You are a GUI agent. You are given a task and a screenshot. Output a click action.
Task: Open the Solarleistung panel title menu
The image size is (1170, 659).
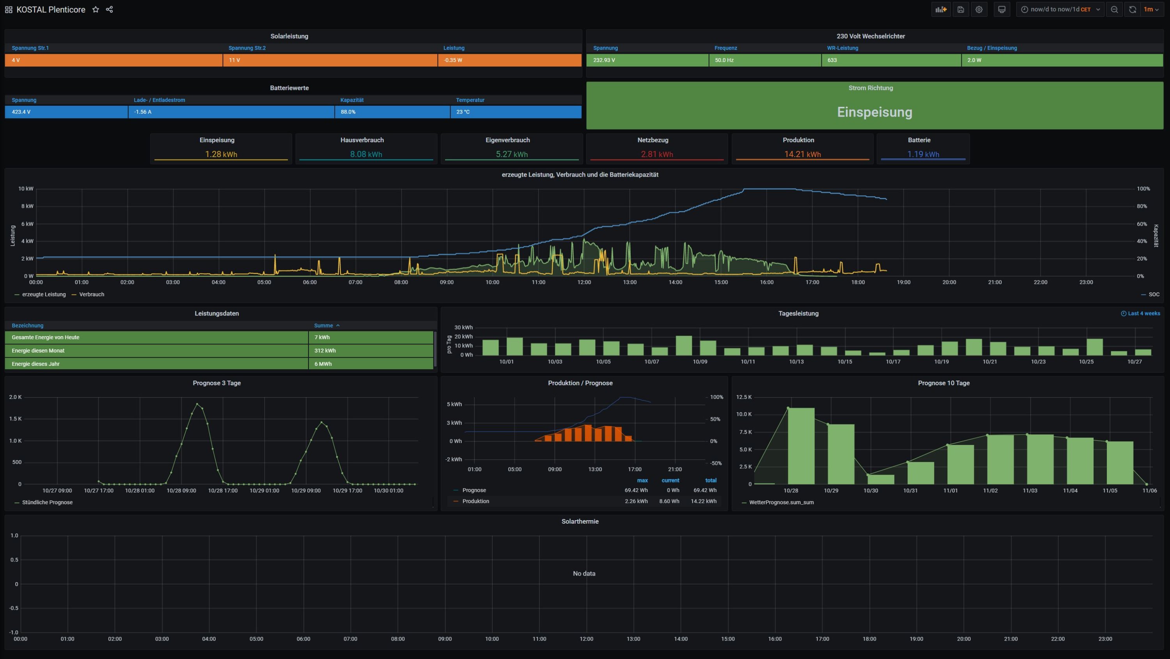tap(289, 36)
